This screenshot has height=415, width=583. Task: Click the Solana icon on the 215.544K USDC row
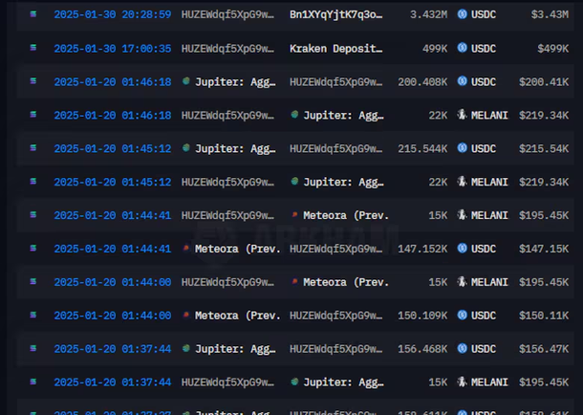33,147
